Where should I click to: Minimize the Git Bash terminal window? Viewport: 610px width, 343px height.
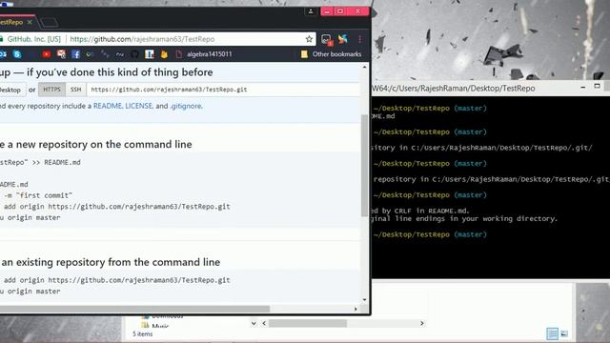point(582,87)
